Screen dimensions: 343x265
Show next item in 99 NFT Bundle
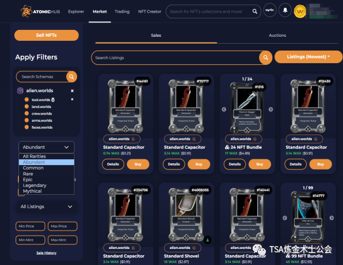[x=331, y=218]
